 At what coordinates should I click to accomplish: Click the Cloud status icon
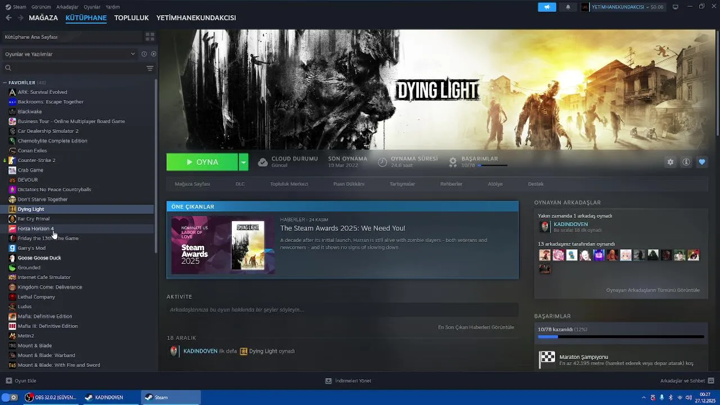point(263,162)
